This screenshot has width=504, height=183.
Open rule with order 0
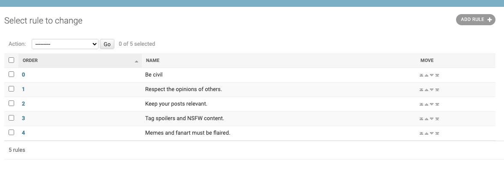[x=24, y=75]
